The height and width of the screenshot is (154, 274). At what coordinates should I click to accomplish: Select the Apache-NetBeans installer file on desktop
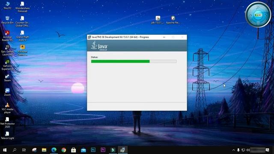(173, 20)
